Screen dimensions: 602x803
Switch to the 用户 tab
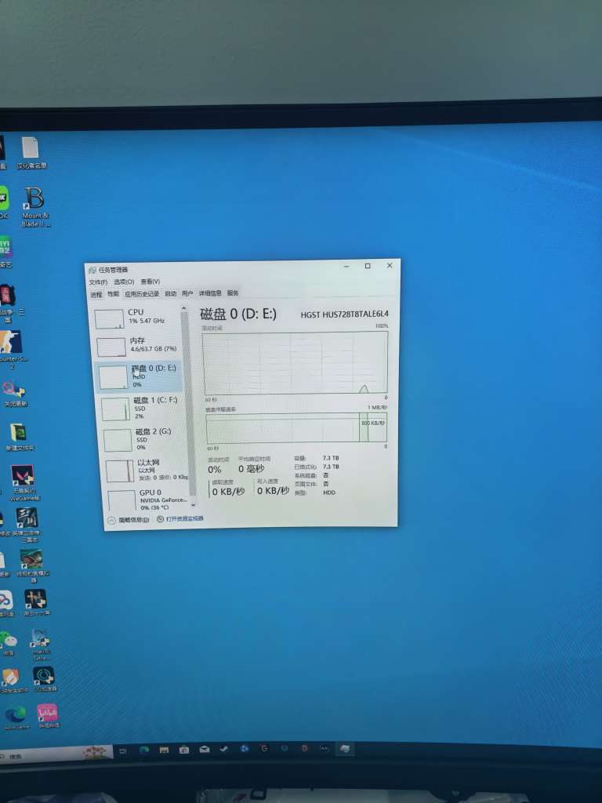pos(187,293)
